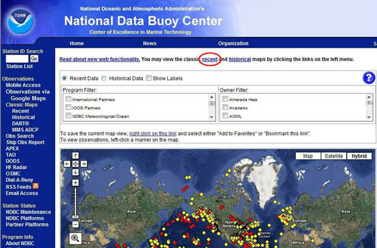
Task: Pan the map left with the arrow
Action: [67, 164]
